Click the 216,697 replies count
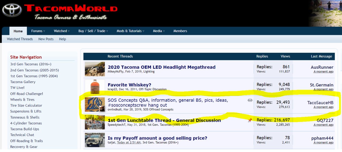 point(282,120)
